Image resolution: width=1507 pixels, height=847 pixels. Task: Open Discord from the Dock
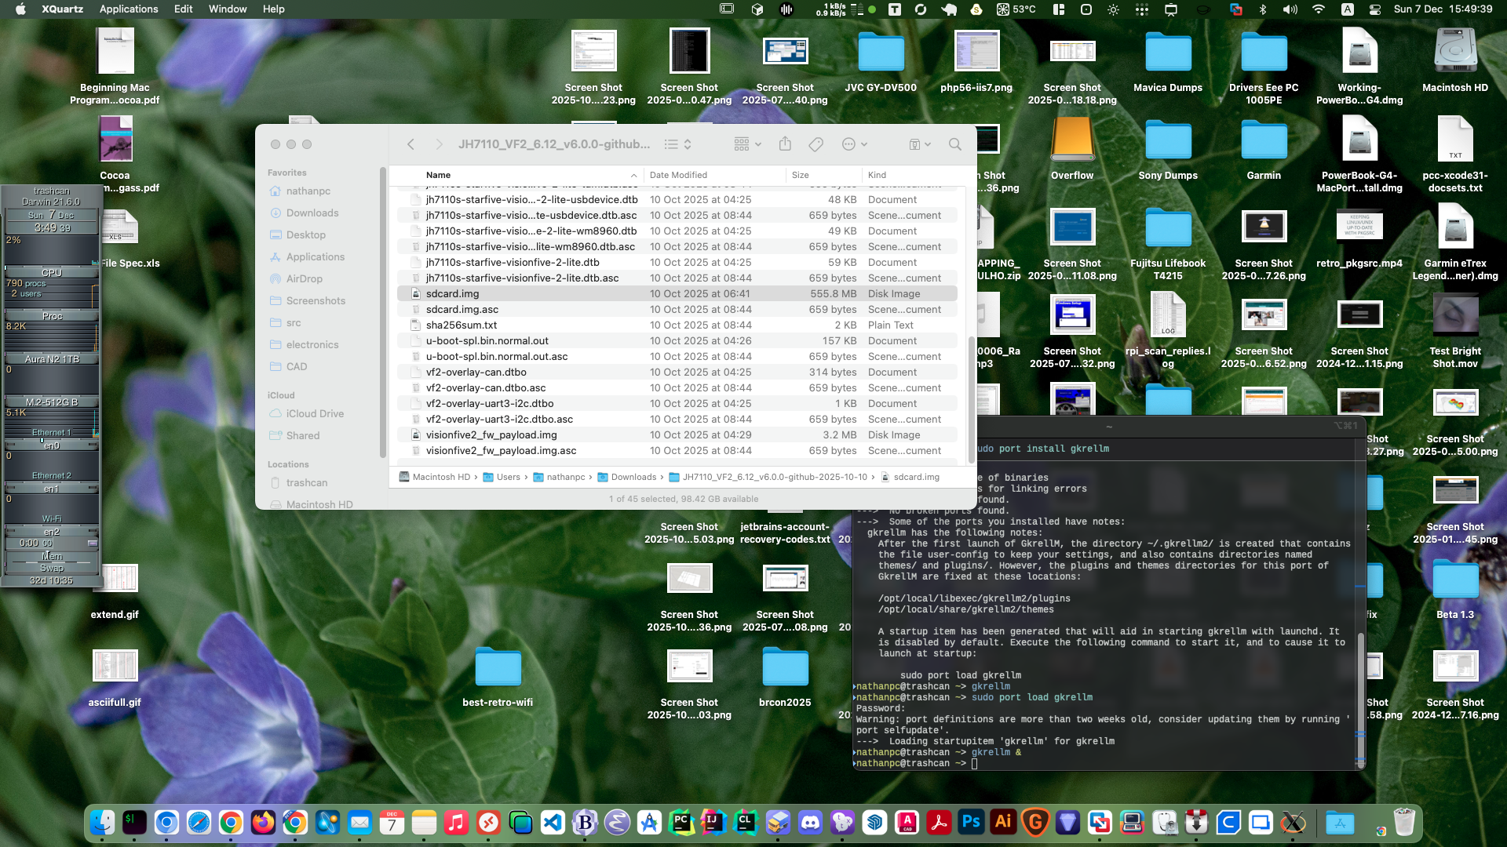tap(810, 823)
